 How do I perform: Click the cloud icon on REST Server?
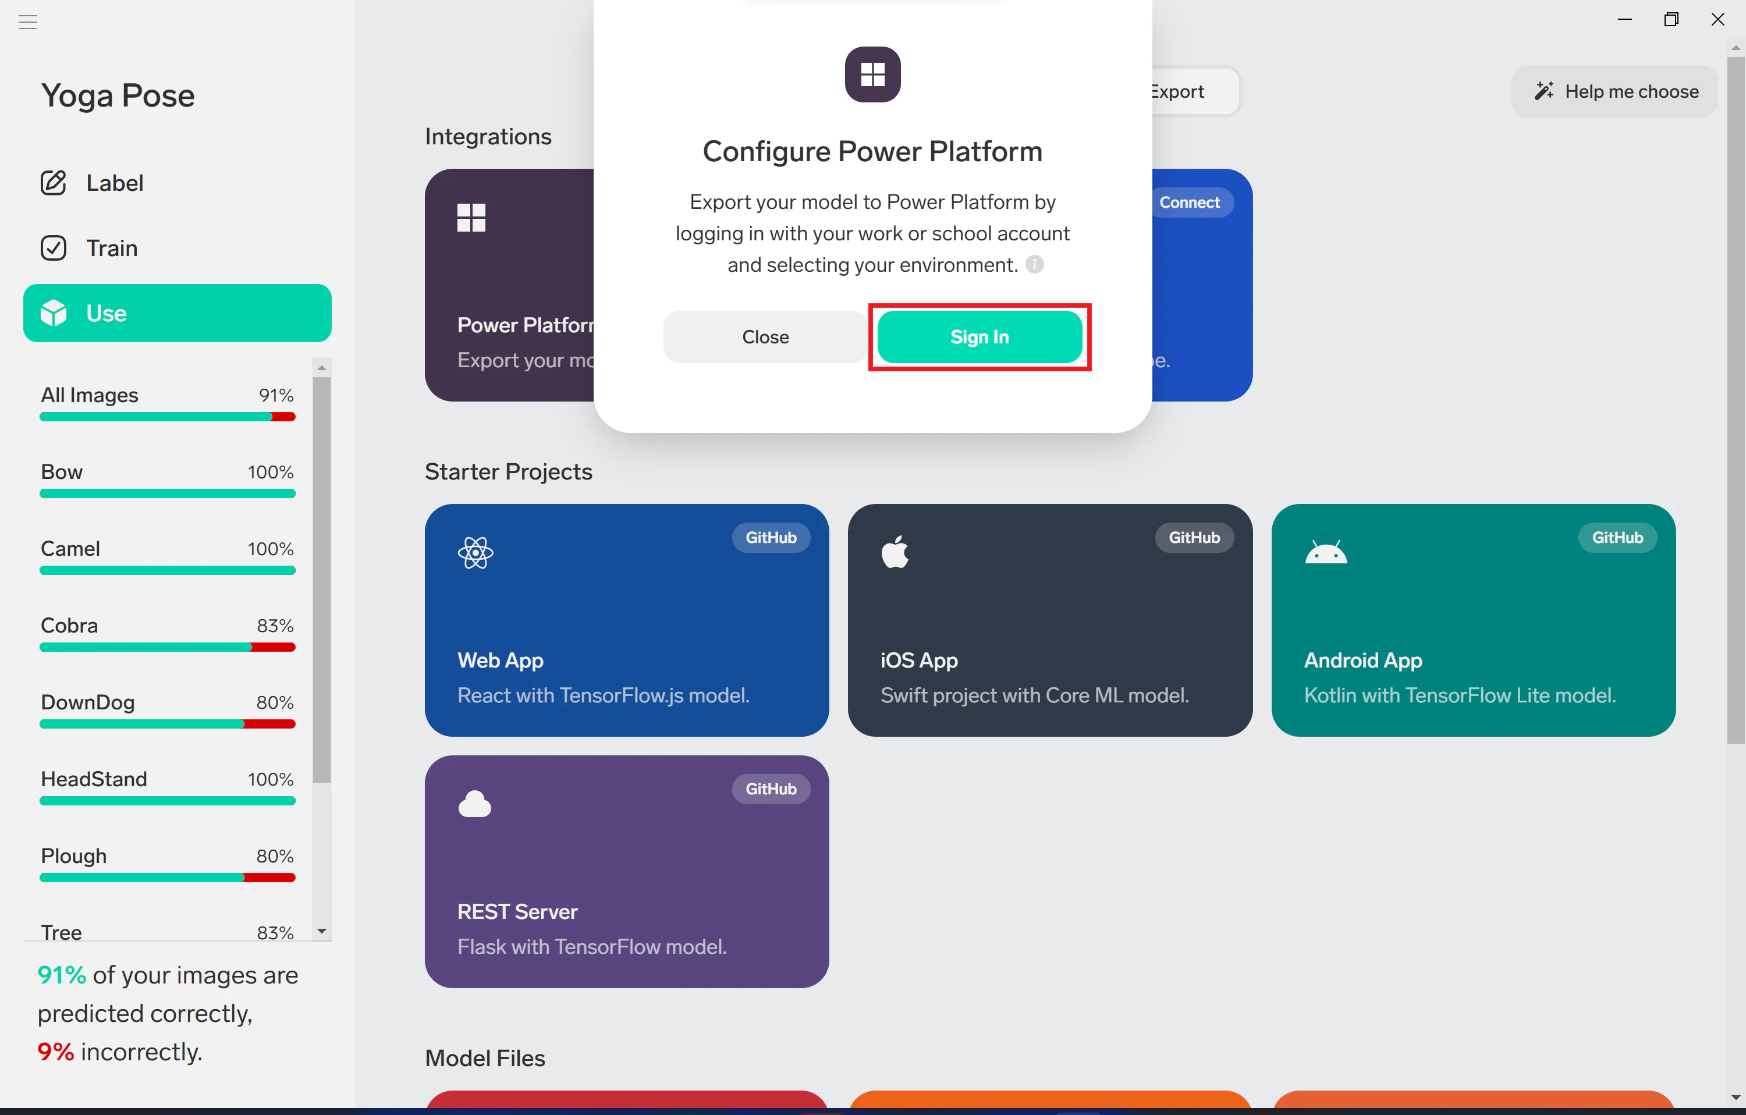(x=475, y=803)
